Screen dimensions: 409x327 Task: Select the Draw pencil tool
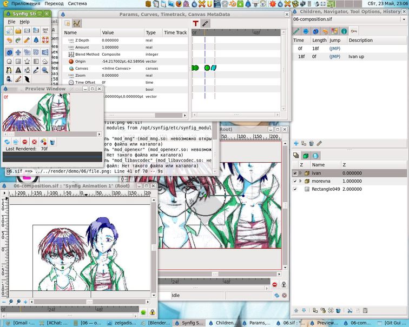[x=18, y=79]
